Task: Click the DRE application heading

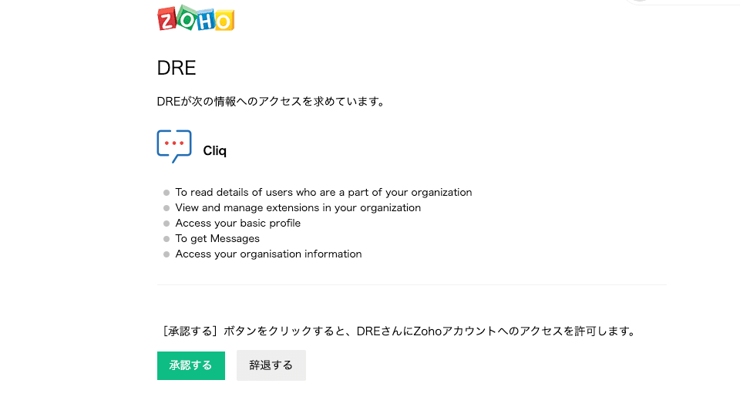Action: pos(177,68)
